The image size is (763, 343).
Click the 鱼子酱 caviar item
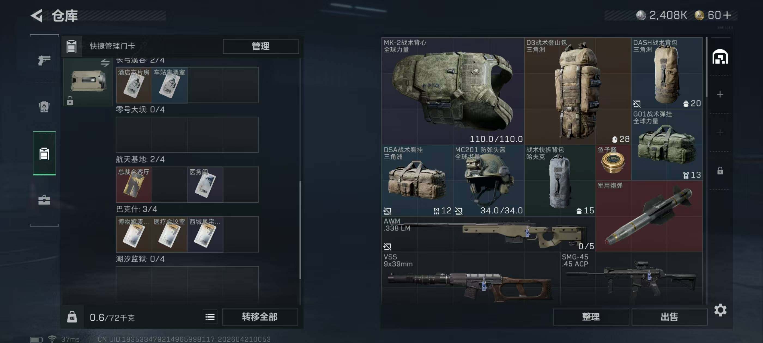[613, 163]
